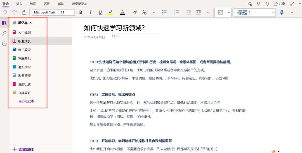The image size is (302, 153).
Task: Open the 课堂笔记本 tab
Action: point(79,4)
